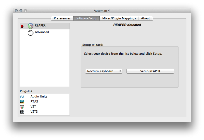Open the Nocturn Keyboard device dropdown
This screenshot has height=140, width=204.
tap(104, 71)
